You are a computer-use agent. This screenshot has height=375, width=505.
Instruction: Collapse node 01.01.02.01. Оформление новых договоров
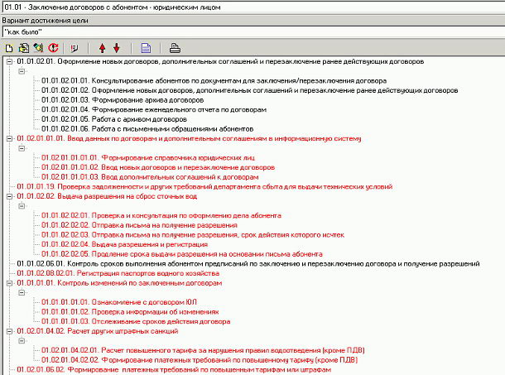[x=9, y=61]
